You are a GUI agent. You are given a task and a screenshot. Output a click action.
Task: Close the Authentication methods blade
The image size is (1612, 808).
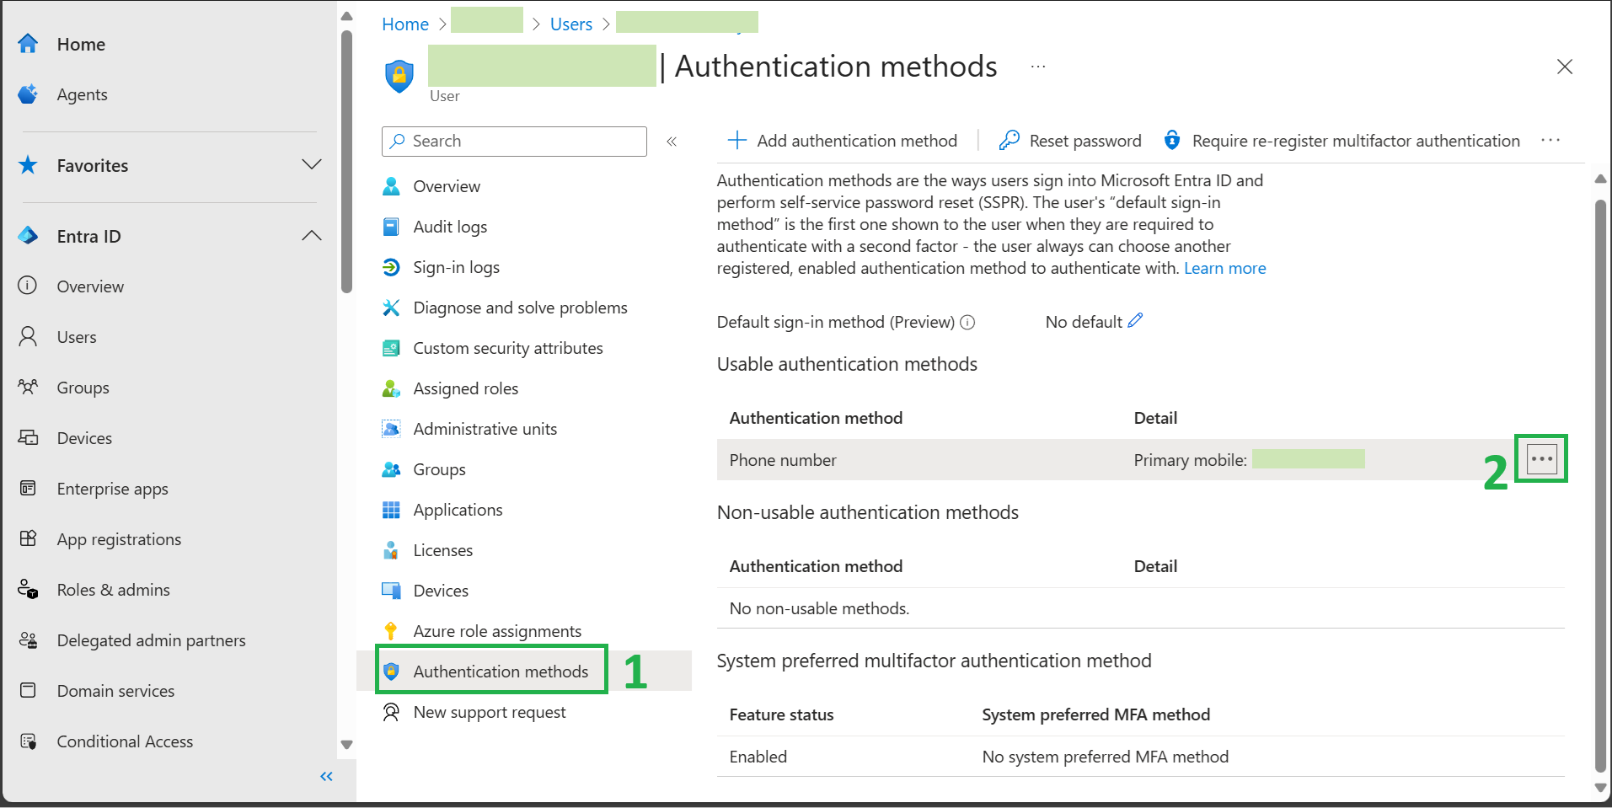coord(1565,67)
